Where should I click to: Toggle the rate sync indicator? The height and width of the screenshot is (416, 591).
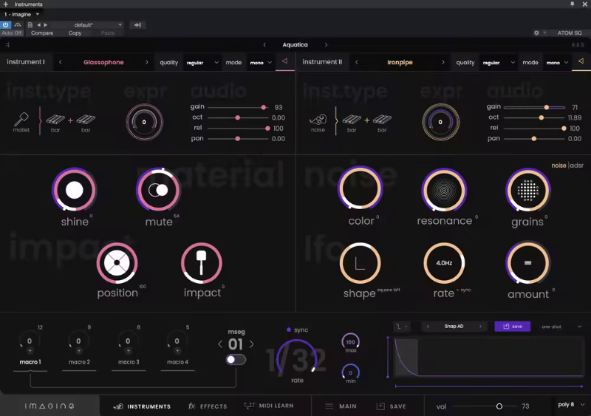pyautogui.click(x=289, y=330)
